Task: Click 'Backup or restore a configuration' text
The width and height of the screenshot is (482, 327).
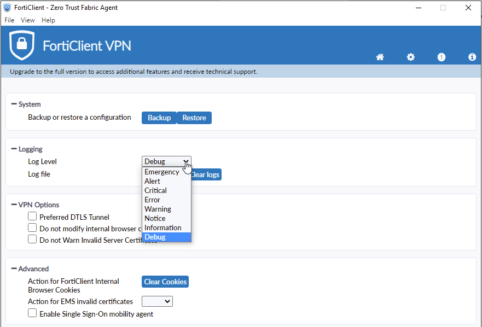Action: [x=79, y=118]
